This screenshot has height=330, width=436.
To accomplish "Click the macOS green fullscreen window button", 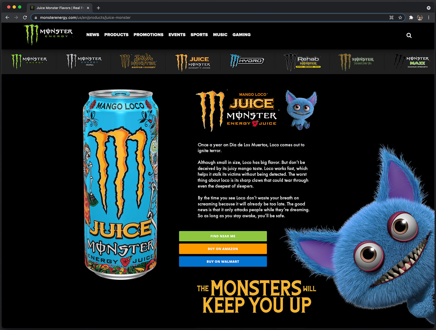I will (20, 7).
